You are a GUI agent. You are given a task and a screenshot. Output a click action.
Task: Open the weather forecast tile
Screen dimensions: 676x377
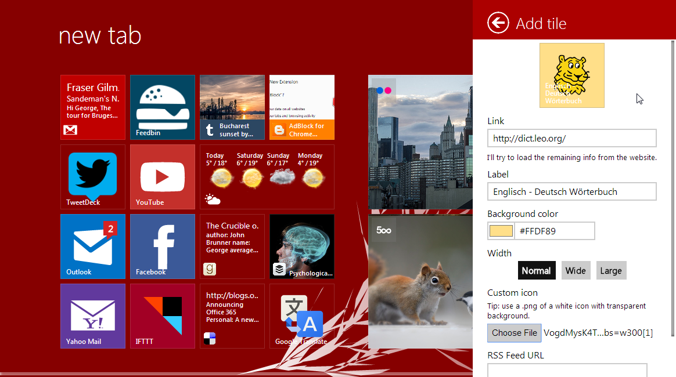[x=267, y=176]
